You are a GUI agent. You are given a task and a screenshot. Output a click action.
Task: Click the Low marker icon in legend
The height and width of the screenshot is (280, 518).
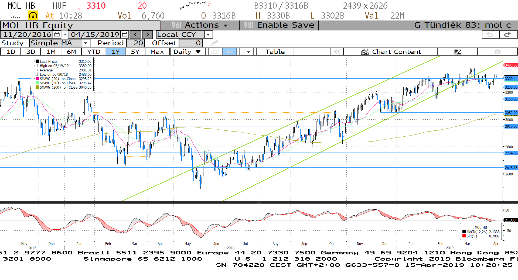(x=37, y=74)
